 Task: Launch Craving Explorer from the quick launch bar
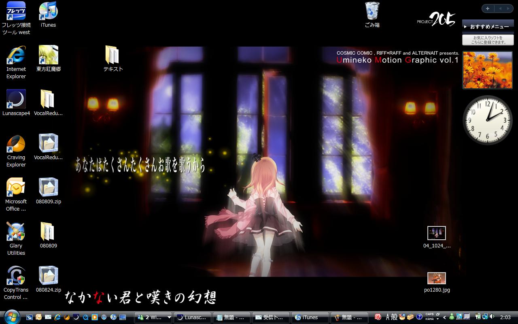[x=67, y=317]
